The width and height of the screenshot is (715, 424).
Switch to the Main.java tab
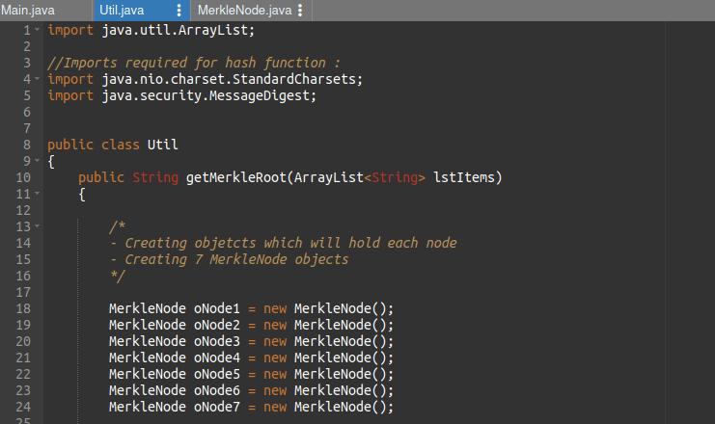click(27, 11)
